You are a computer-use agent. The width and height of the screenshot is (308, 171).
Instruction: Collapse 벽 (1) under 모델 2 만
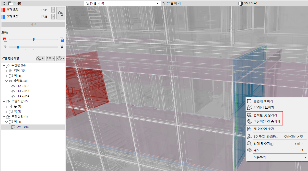click(7, 122)
